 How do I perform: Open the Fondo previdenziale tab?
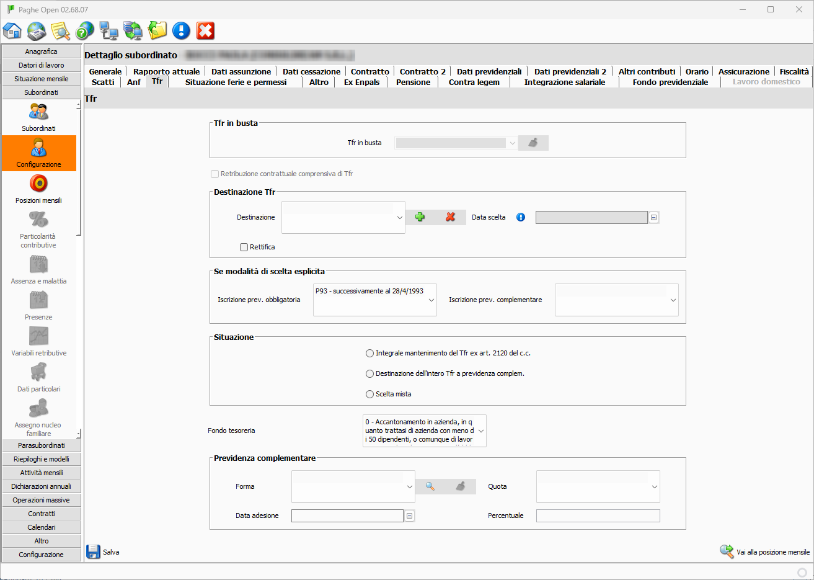pos(670,82)
